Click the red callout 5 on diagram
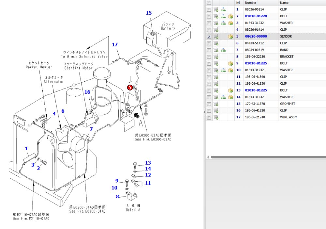This screenshot has height=229, width=326. click(x=130, y=88)
